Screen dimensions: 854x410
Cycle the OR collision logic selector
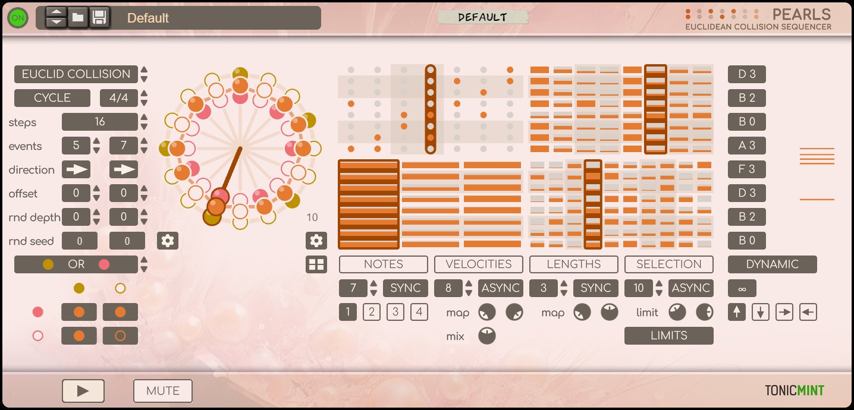[76, 264]
